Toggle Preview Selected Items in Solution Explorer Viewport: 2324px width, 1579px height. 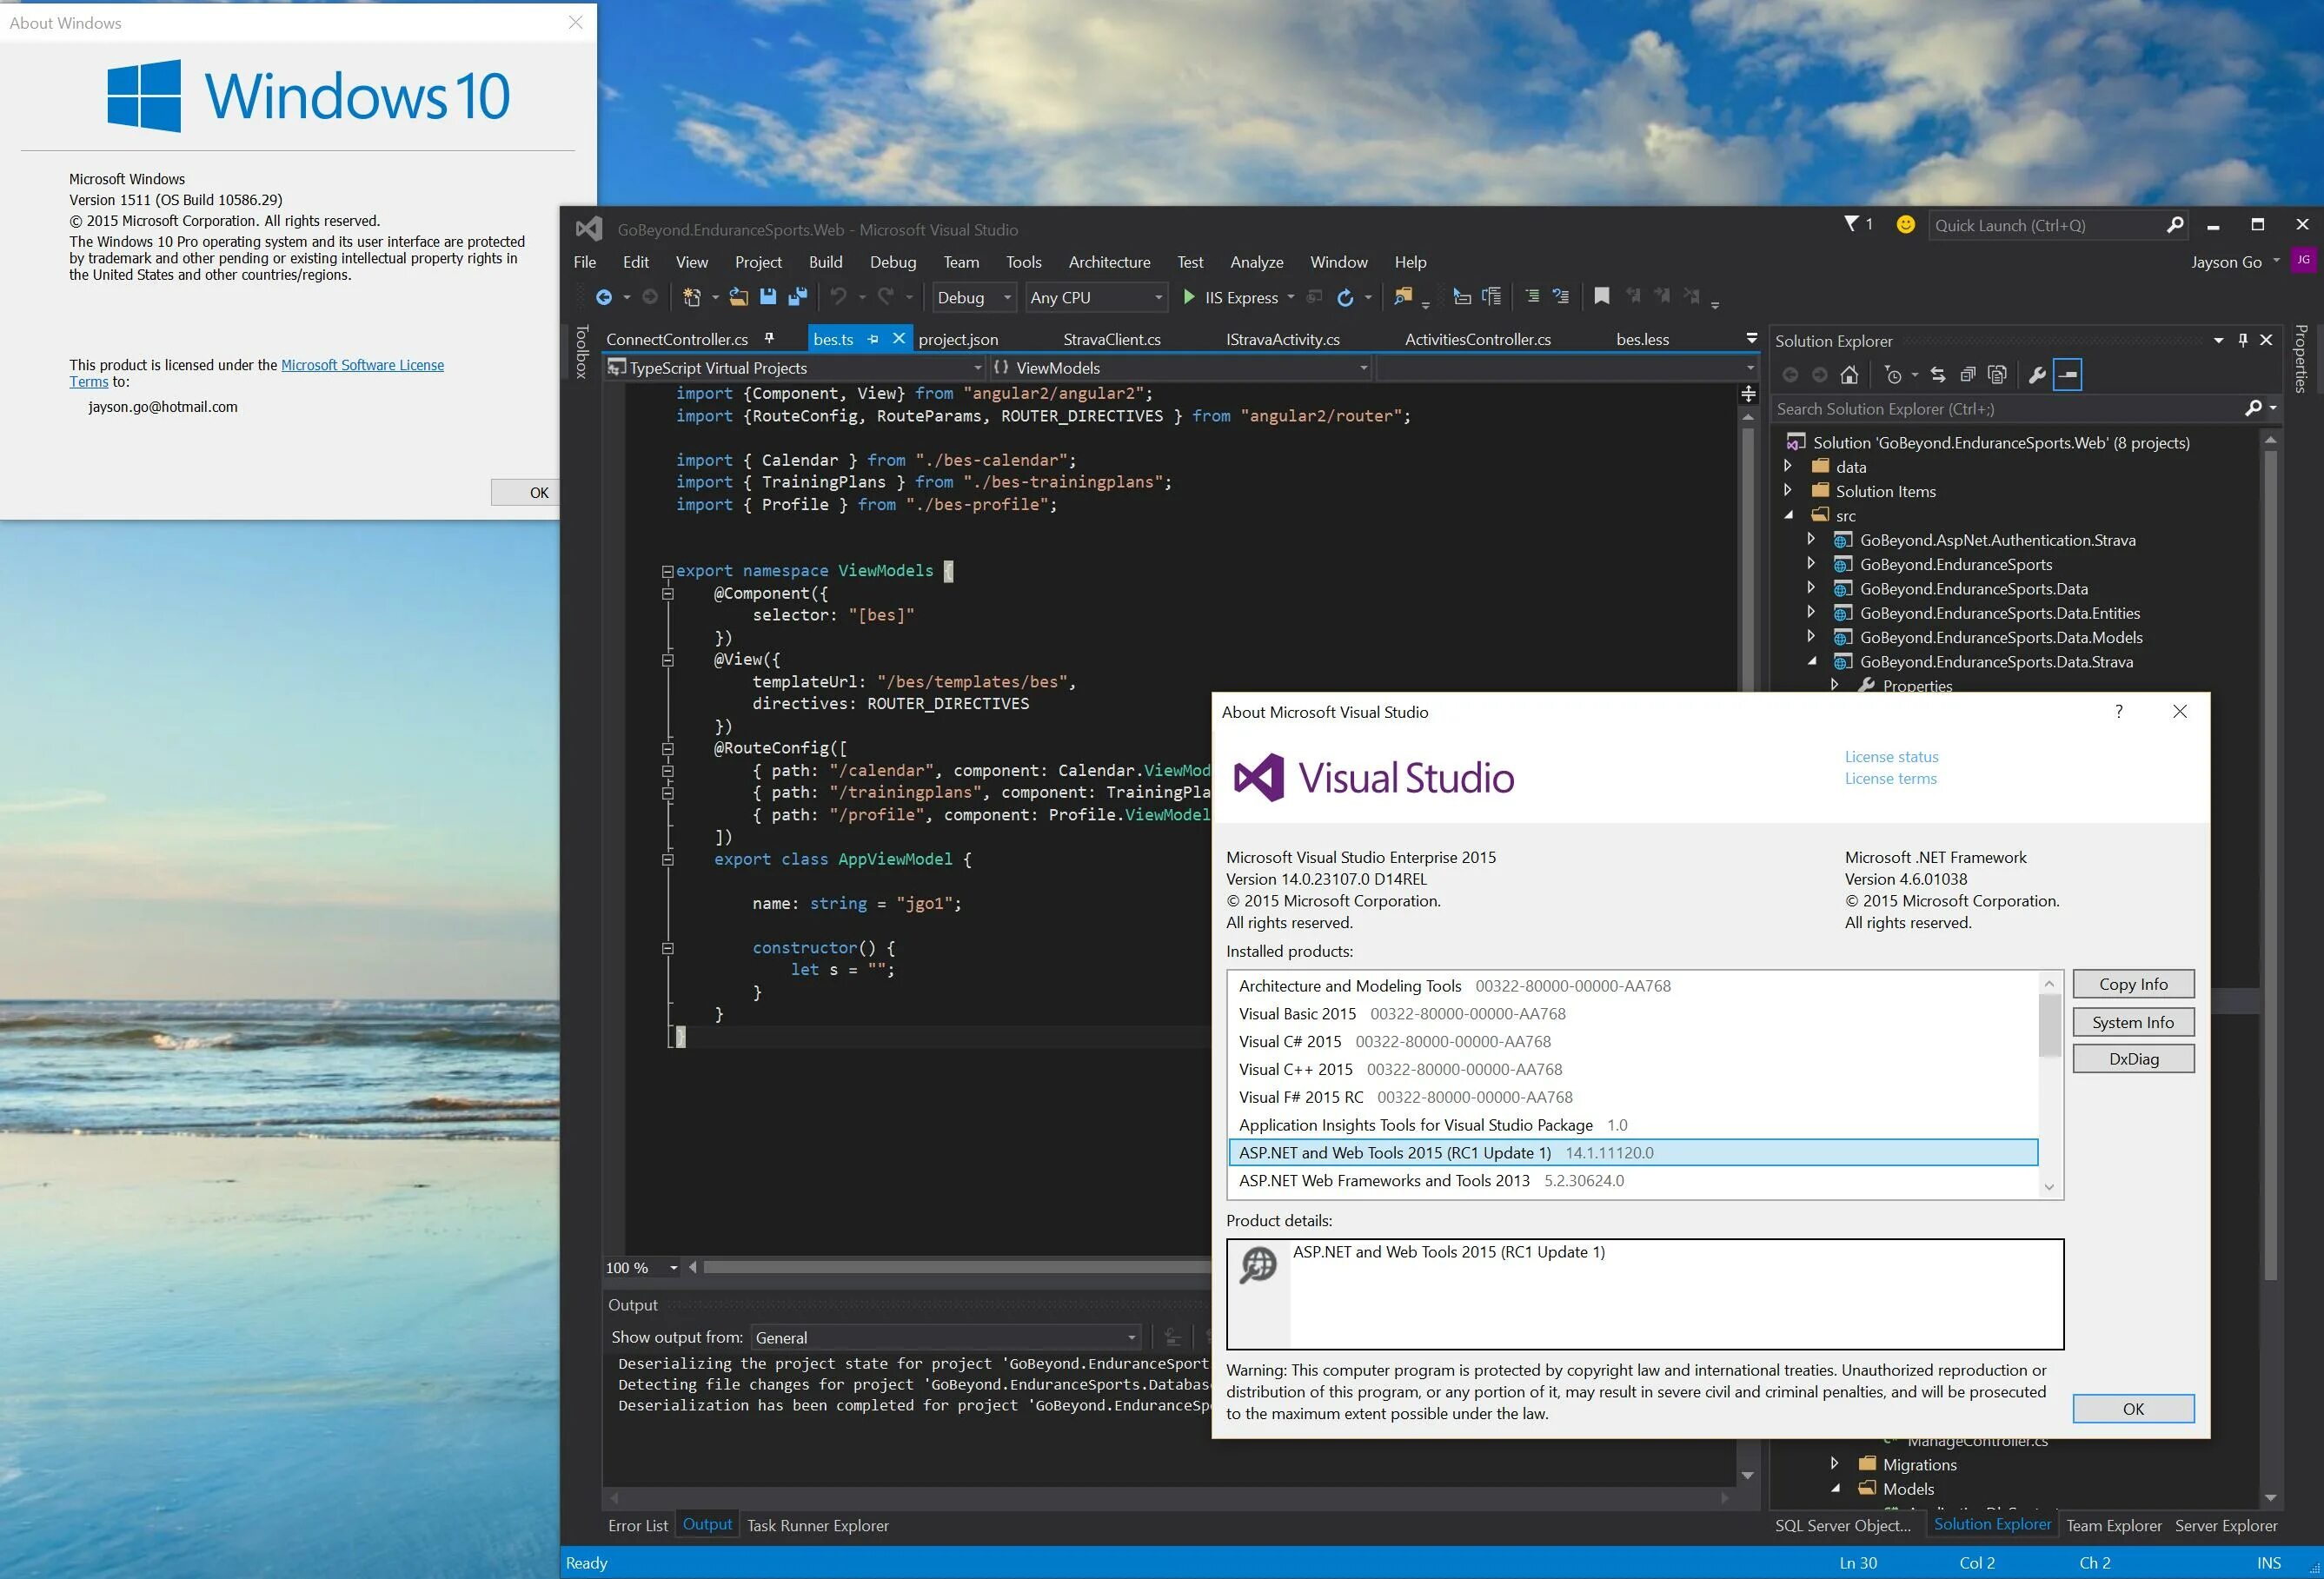click(1997, 374)
